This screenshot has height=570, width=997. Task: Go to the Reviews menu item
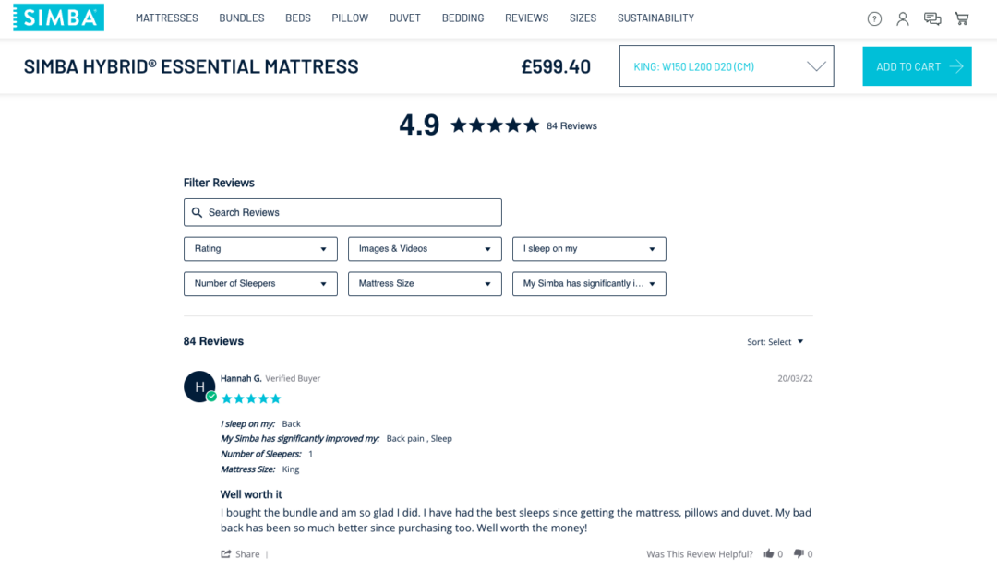(x=526, y=18)
